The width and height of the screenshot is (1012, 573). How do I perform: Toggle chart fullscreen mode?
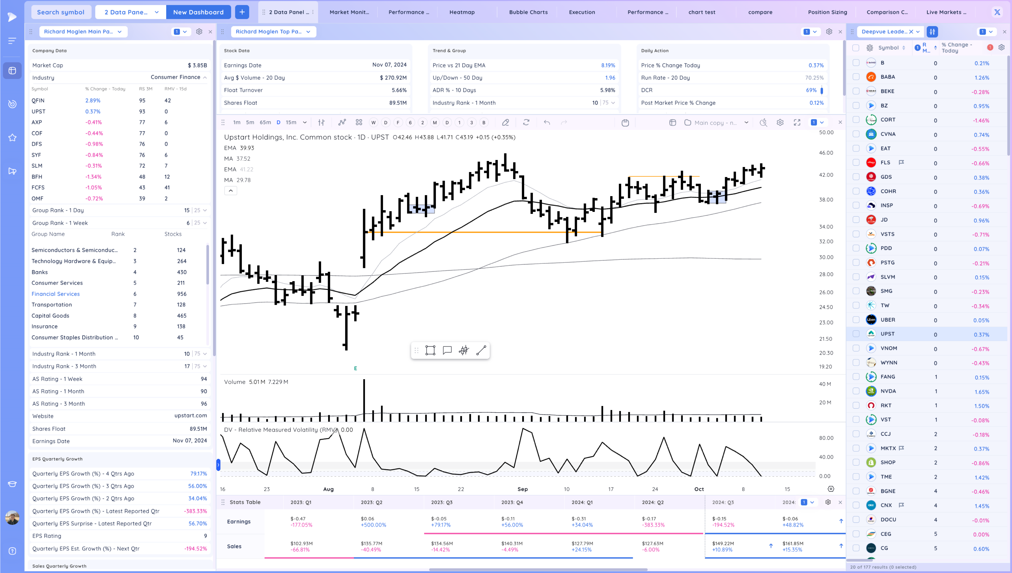pos(797,122)
